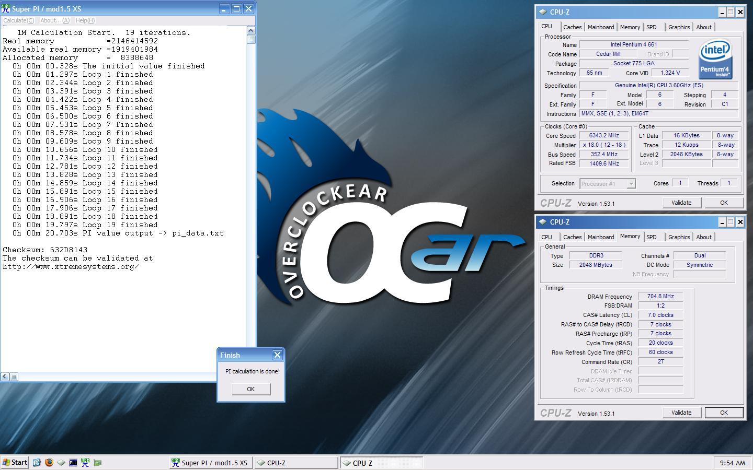Screen dimensions: 753x470
Task: Click Super PI horizontal scrollbar left arrow
Action: [5, 377]
